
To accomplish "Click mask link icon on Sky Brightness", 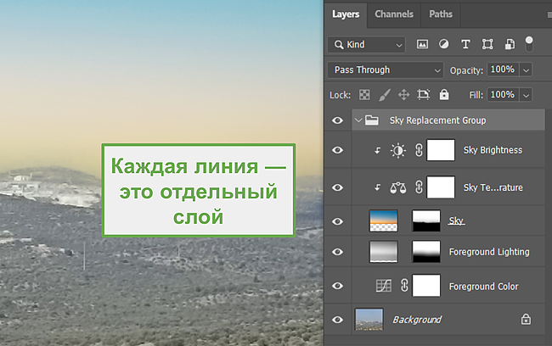I will click(x=419, y=150).
